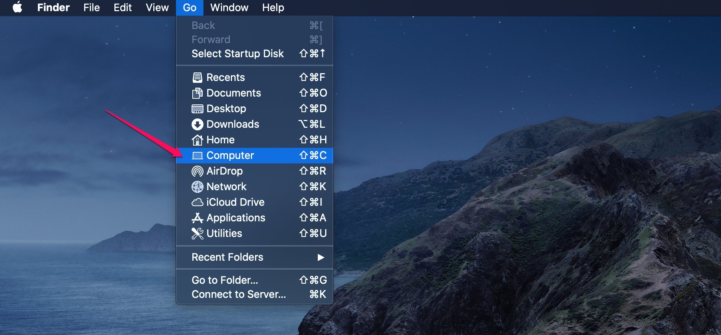The width and height of the screenshot is (721, 335).
Task: Click the ⇧⌘K shortcut beside Network
Action: pyautogui.click(x=313, y=186)
